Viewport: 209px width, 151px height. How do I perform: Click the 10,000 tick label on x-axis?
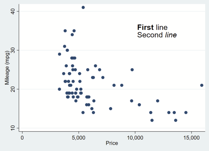pos(135,137)
